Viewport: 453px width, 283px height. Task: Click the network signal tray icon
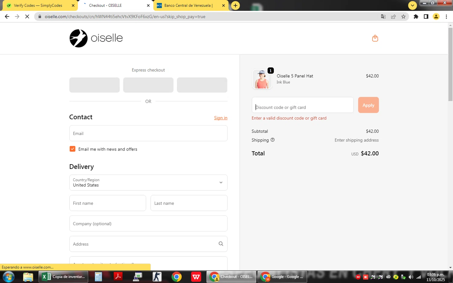click(x=418, y=277)
